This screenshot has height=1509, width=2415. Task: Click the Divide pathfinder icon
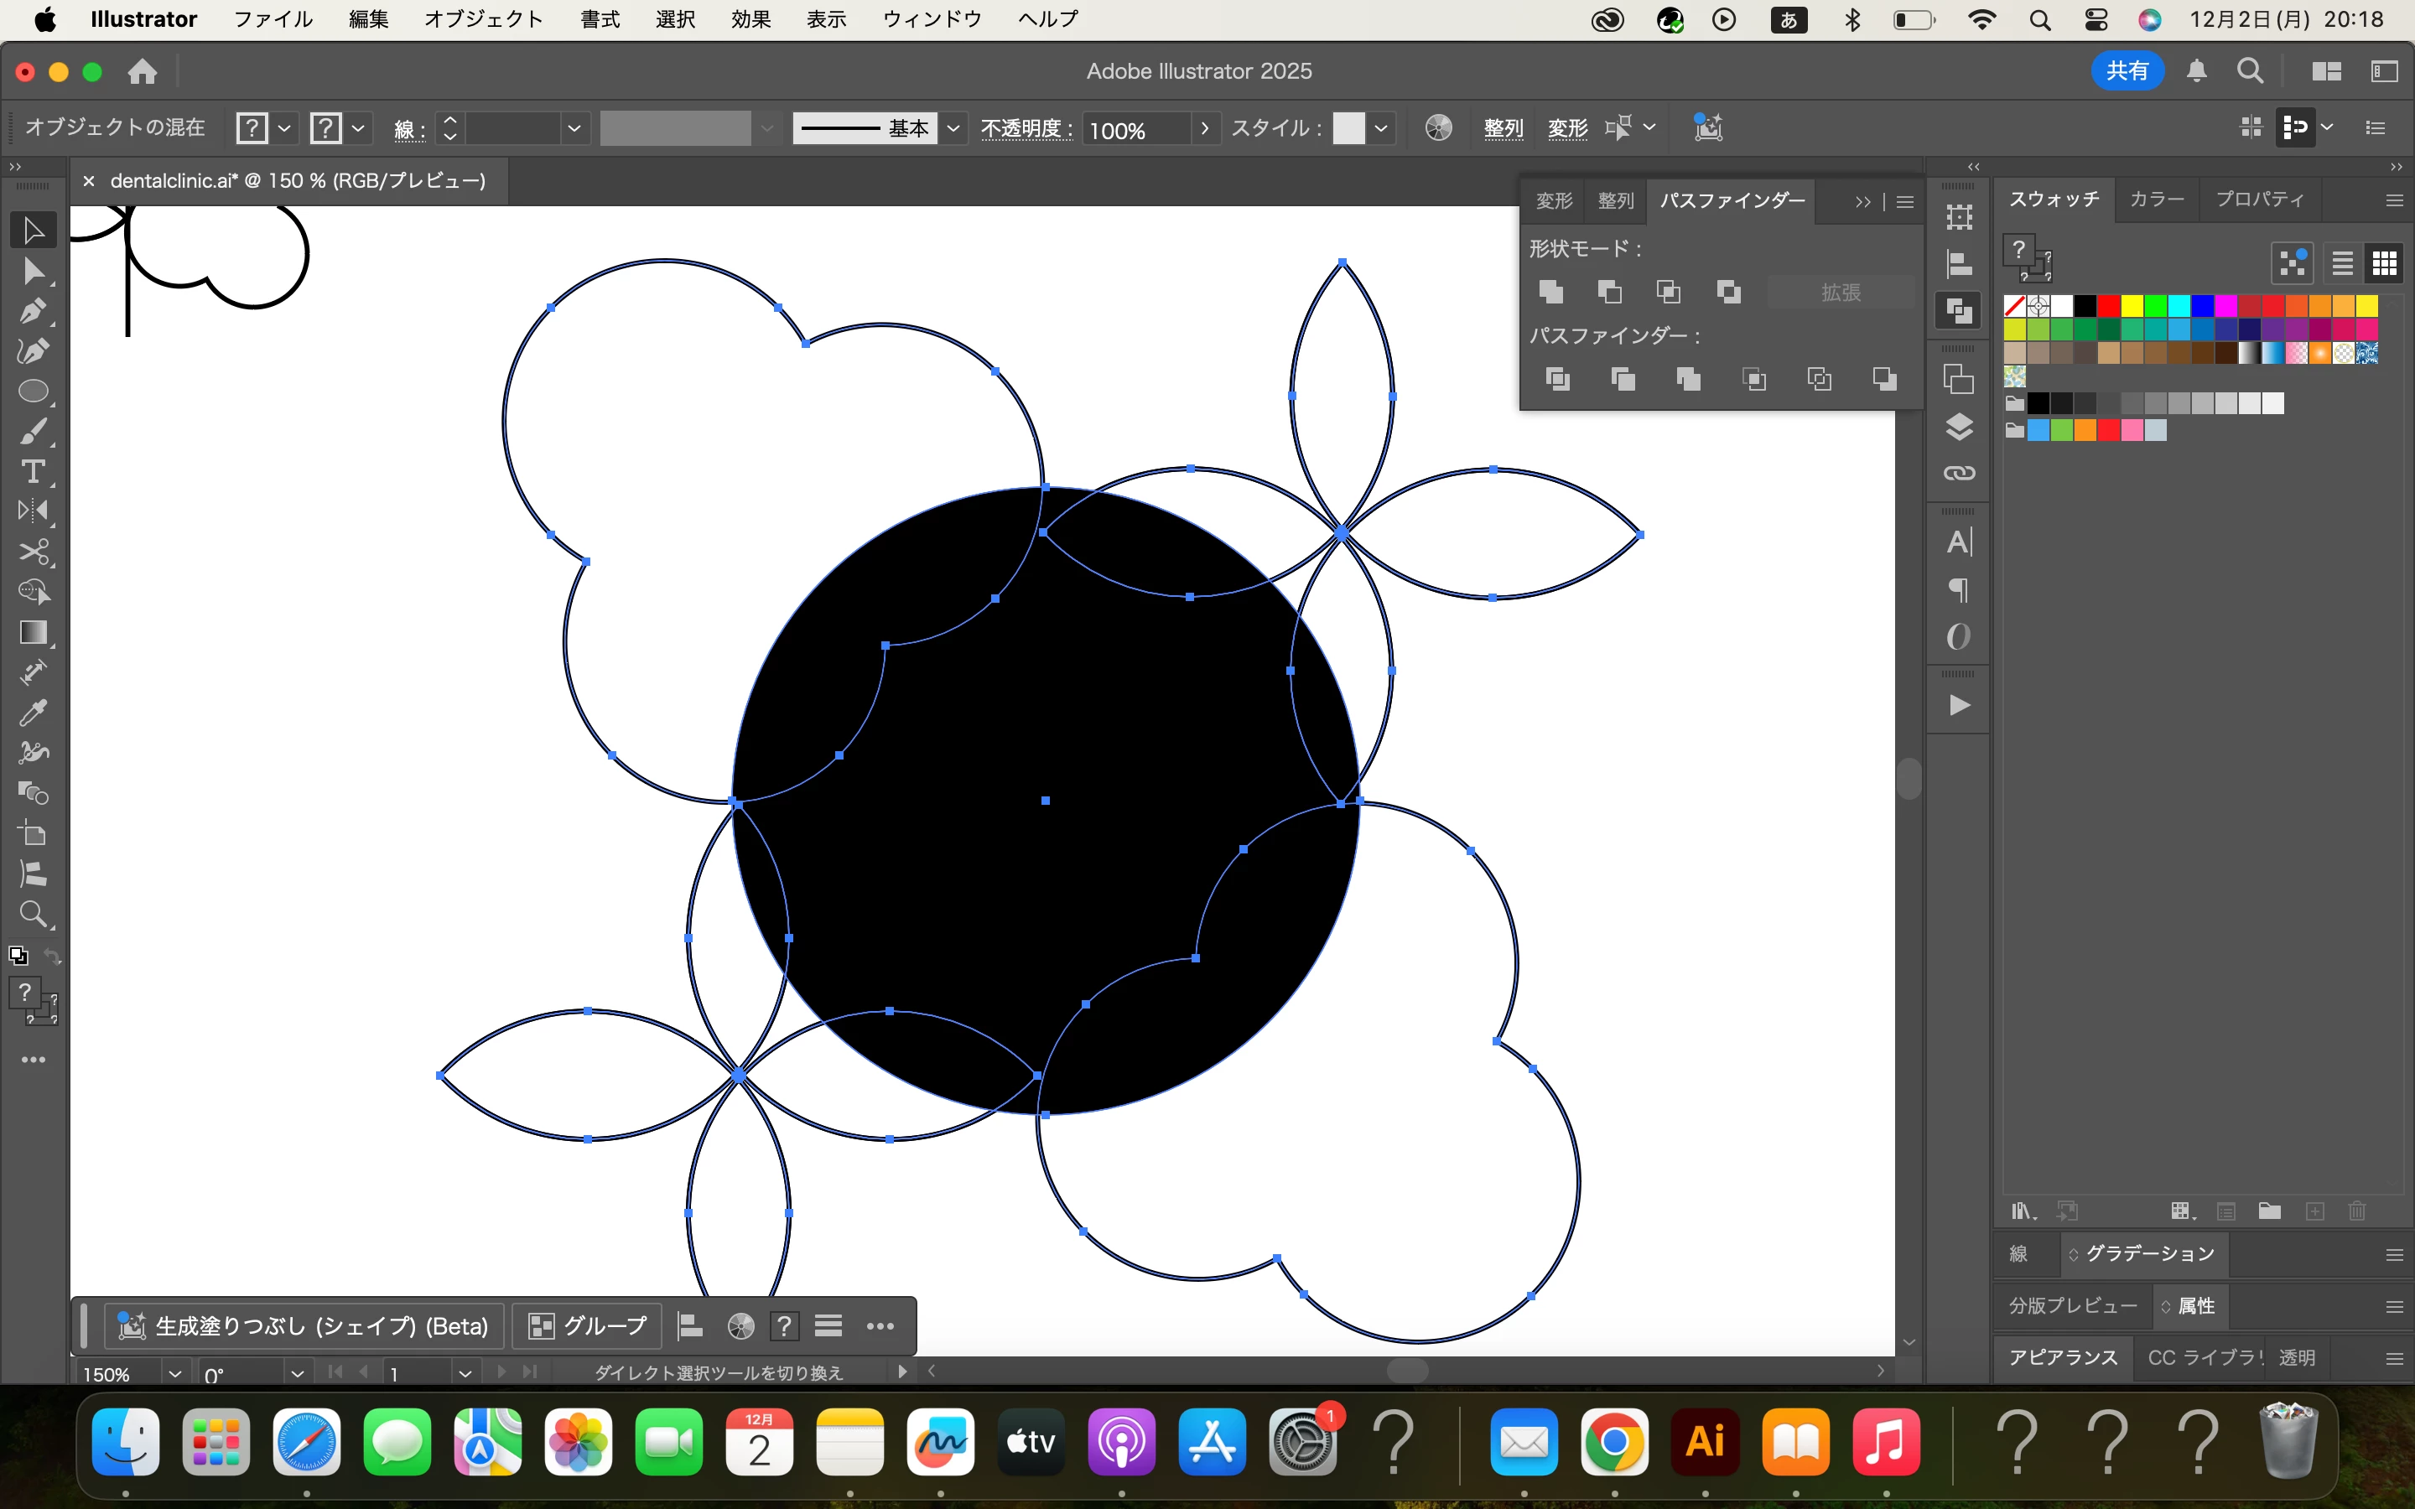(1557, 379)
